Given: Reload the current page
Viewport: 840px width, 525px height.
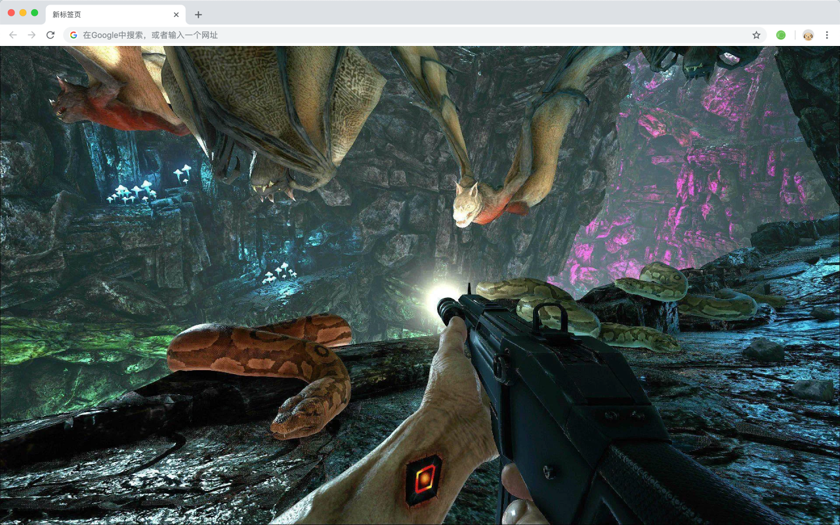Looking at the screenshot, I should click(x=51, y=35).
